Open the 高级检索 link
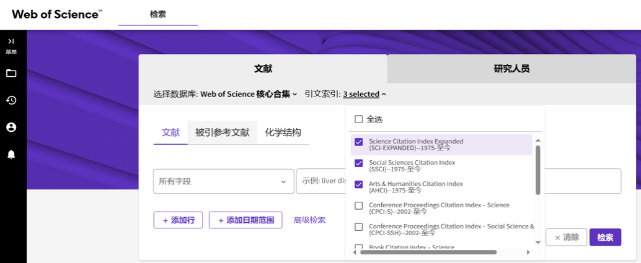The width and height of the screenshot is (641, 263). (x=309, y=220)
